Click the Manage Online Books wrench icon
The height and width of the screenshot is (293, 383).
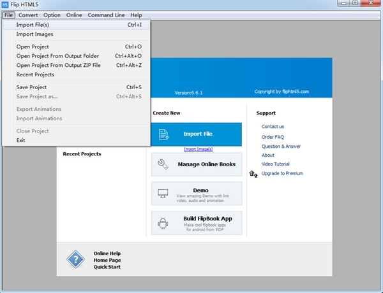point(163,164)
